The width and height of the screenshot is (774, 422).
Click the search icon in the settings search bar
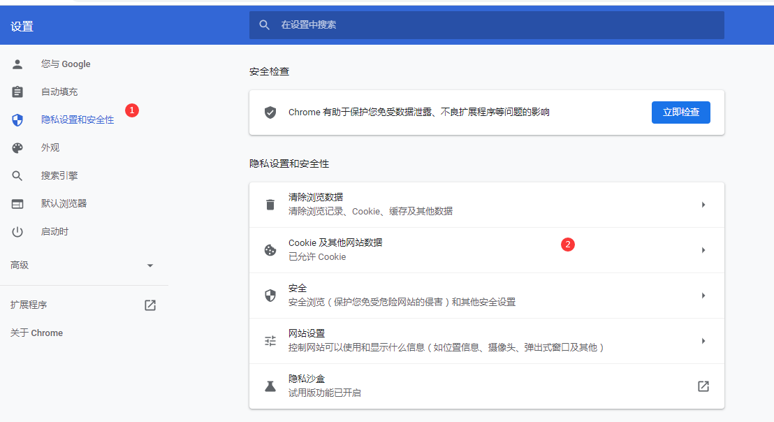pyautogui.click(x=265, y=24)
